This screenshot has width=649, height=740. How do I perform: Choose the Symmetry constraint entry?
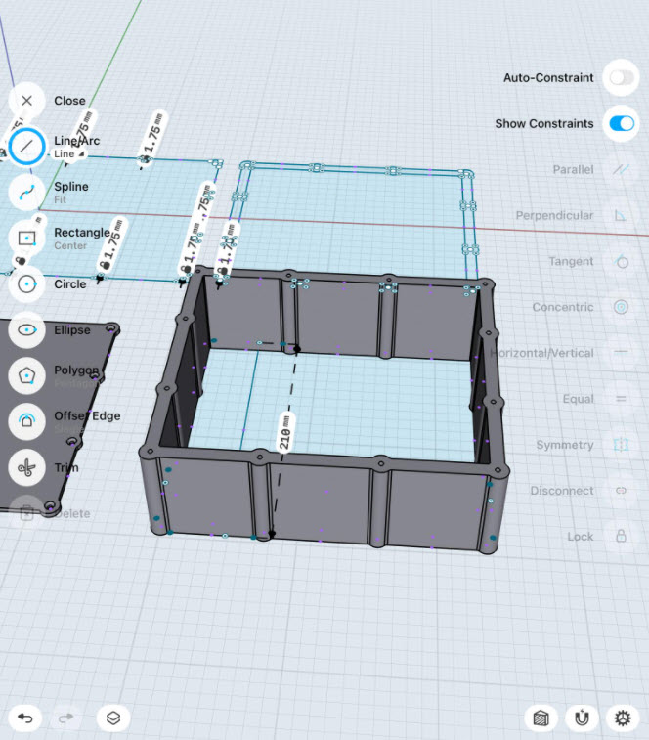coord(620,445)
